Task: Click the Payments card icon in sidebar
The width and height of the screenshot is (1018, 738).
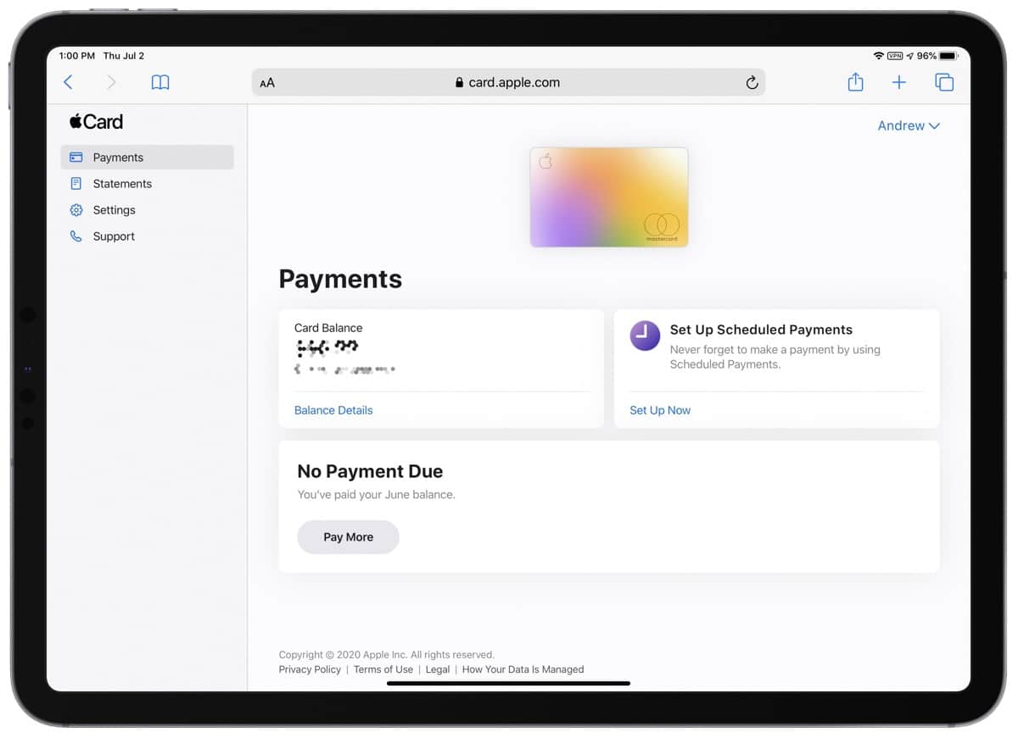Action: click(x=76, y=158)
